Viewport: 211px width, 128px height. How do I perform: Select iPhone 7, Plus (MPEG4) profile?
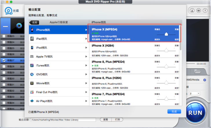tap(134, 98)
